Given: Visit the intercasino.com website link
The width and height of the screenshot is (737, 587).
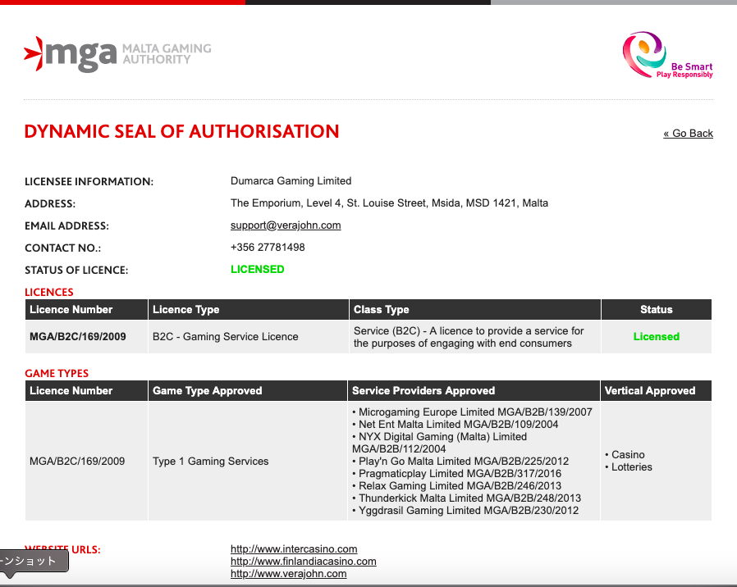Looking at the screenshot, I should pos(294,549).
